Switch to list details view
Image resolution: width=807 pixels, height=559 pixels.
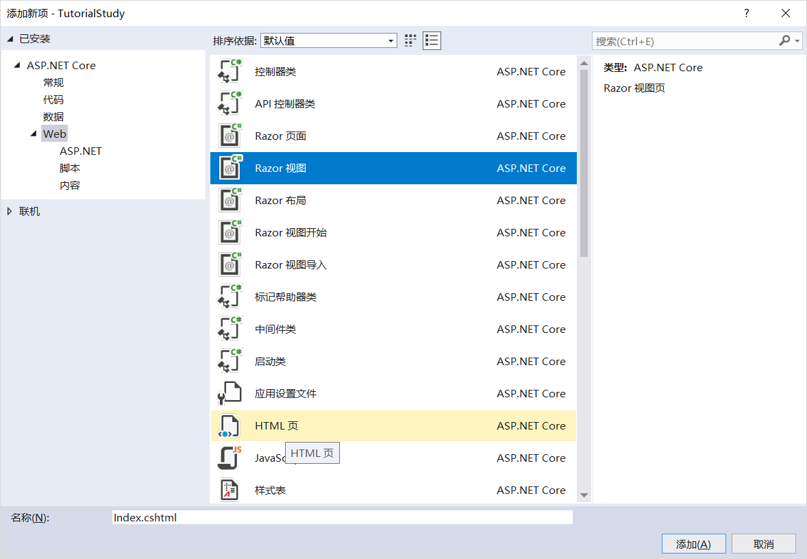[432, 40]
